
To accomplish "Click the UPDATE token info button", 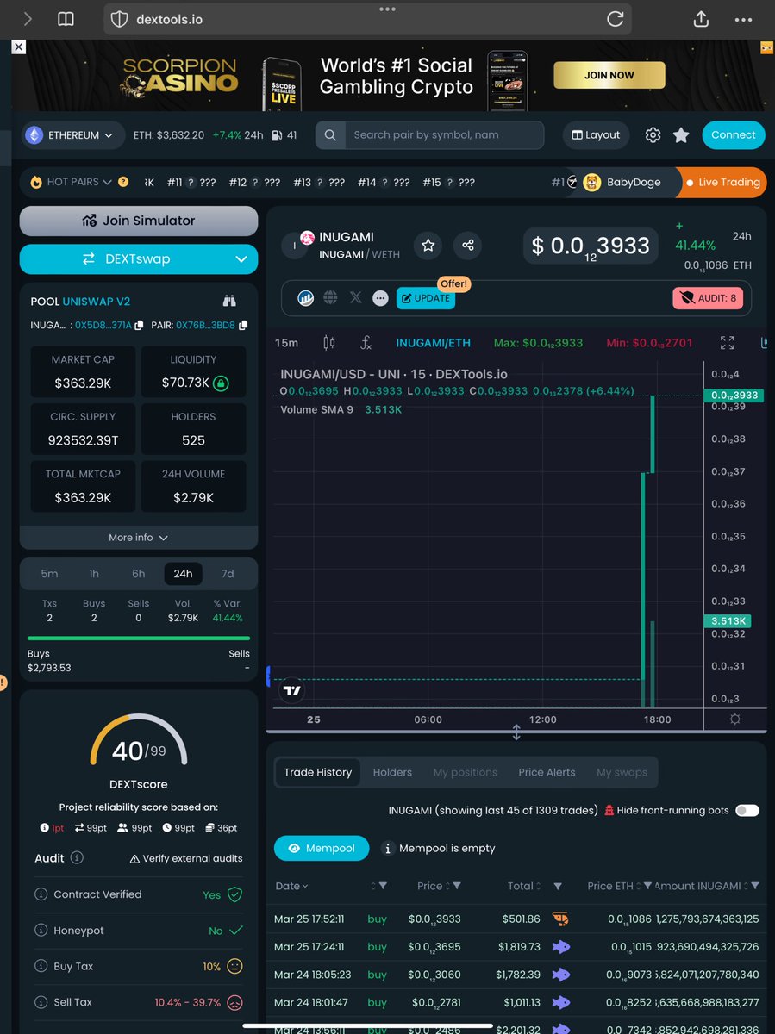I will point(425,298).
